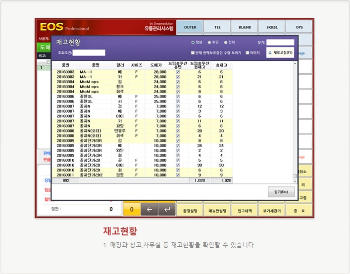Click the 곤 color cell
Screen dimensions: 350x274
point(120,160)
